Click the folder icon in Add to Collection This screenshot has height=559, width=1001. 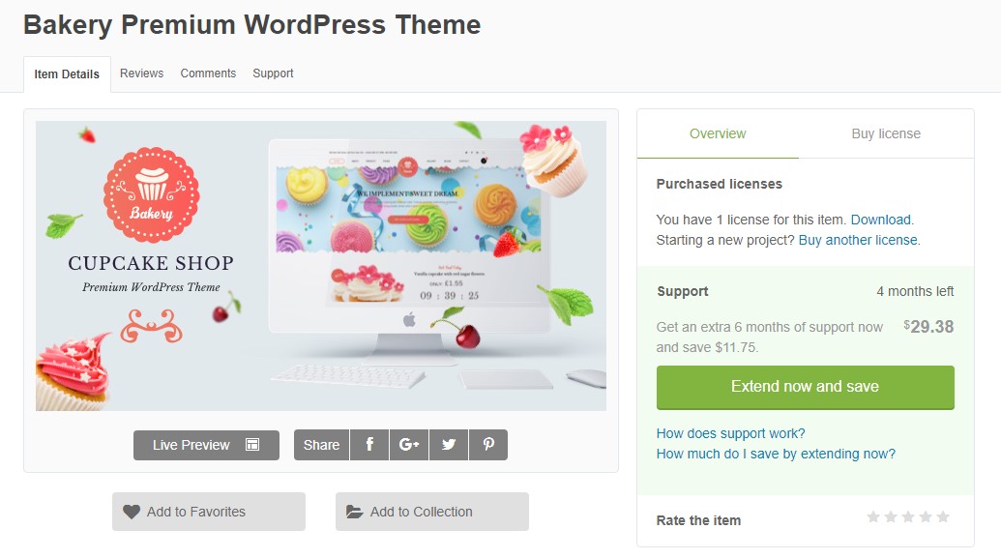click(354, 512)
